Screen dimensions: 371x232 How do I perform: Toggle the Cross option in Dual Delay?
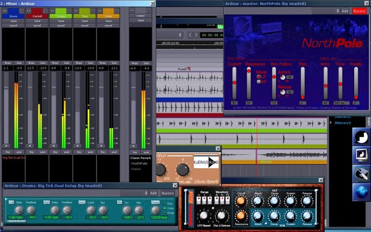coord(165,208)
